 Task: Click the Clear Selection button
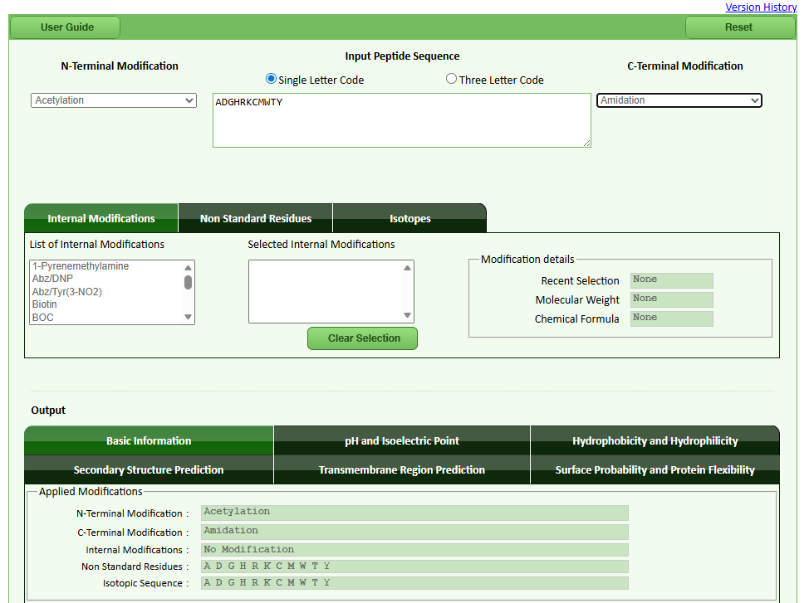point(363,338)
